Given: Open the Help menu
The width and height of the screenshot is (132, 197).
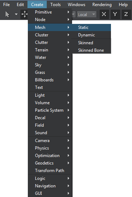Looking at the screenshot, I should (x=123, y=5).
